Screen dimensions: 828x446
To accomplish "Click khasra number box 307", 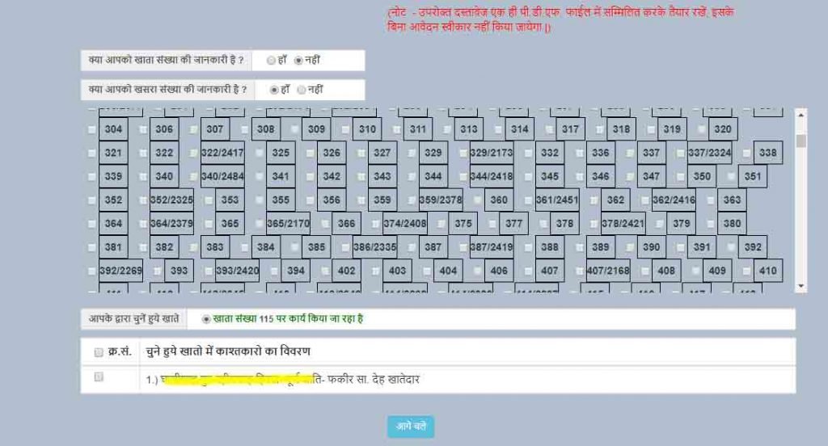I will [x=214, y=129].
